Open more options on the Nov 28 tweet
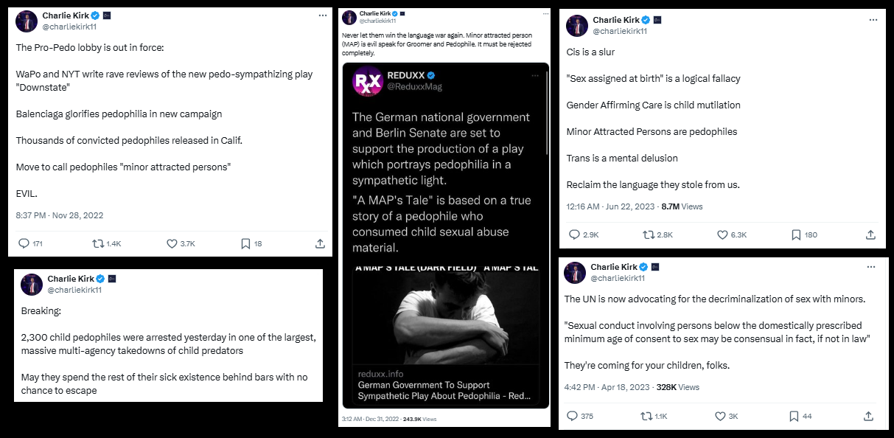Viewport: 894px width, 438px height. tap(322, 15)
